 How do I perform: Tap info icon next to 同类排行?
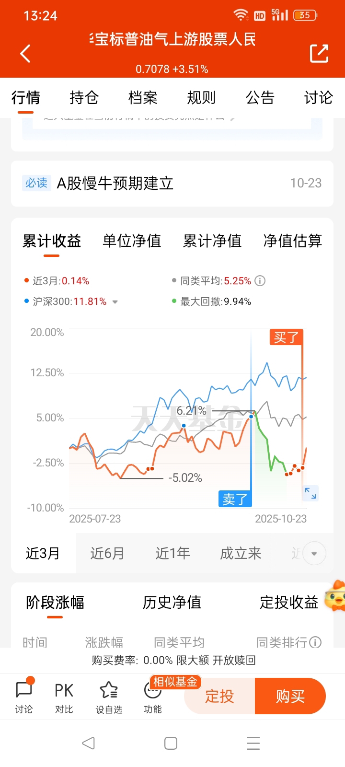[315, 642]
